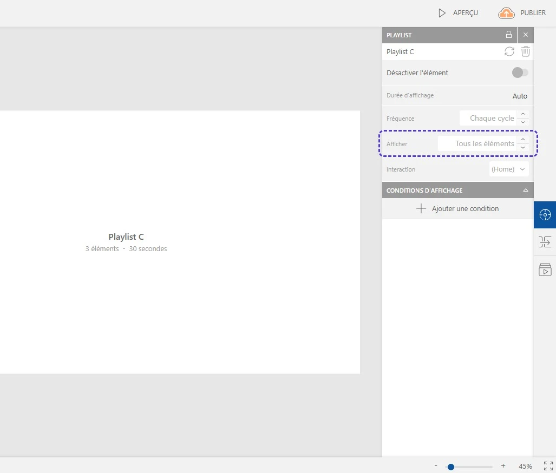This screenshot has height=473, width=556.
Task: Click the Interaction label
Action: point(401,169)
